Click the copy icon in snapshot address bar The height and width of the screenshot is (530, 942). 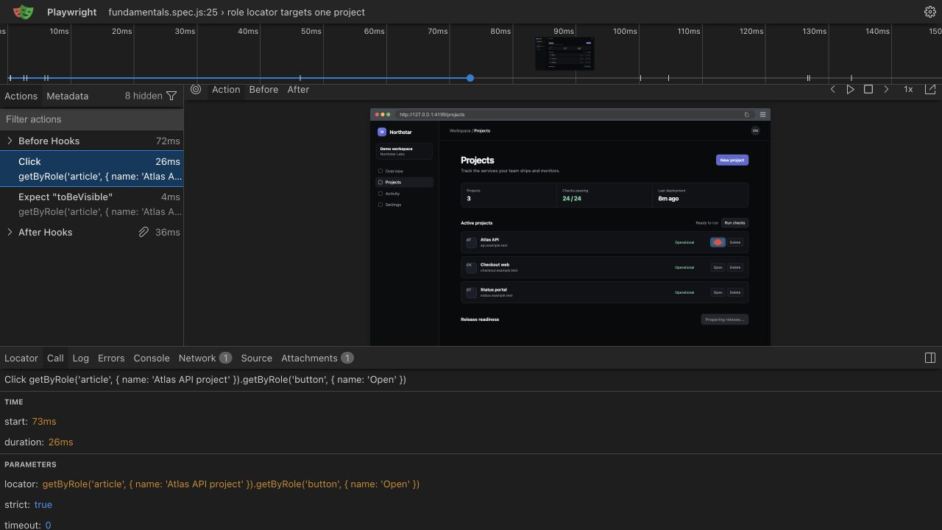(x=746, y=114)
